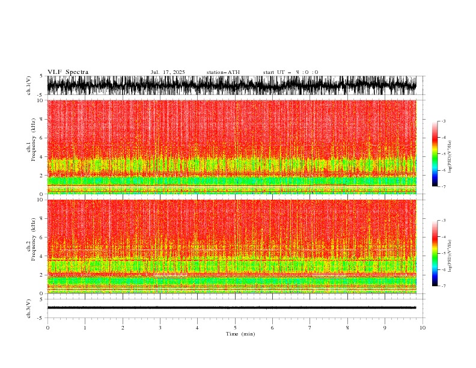Click the "station=ATH" header text
This screenshot has height=368, width=476.
coord(223,72)
